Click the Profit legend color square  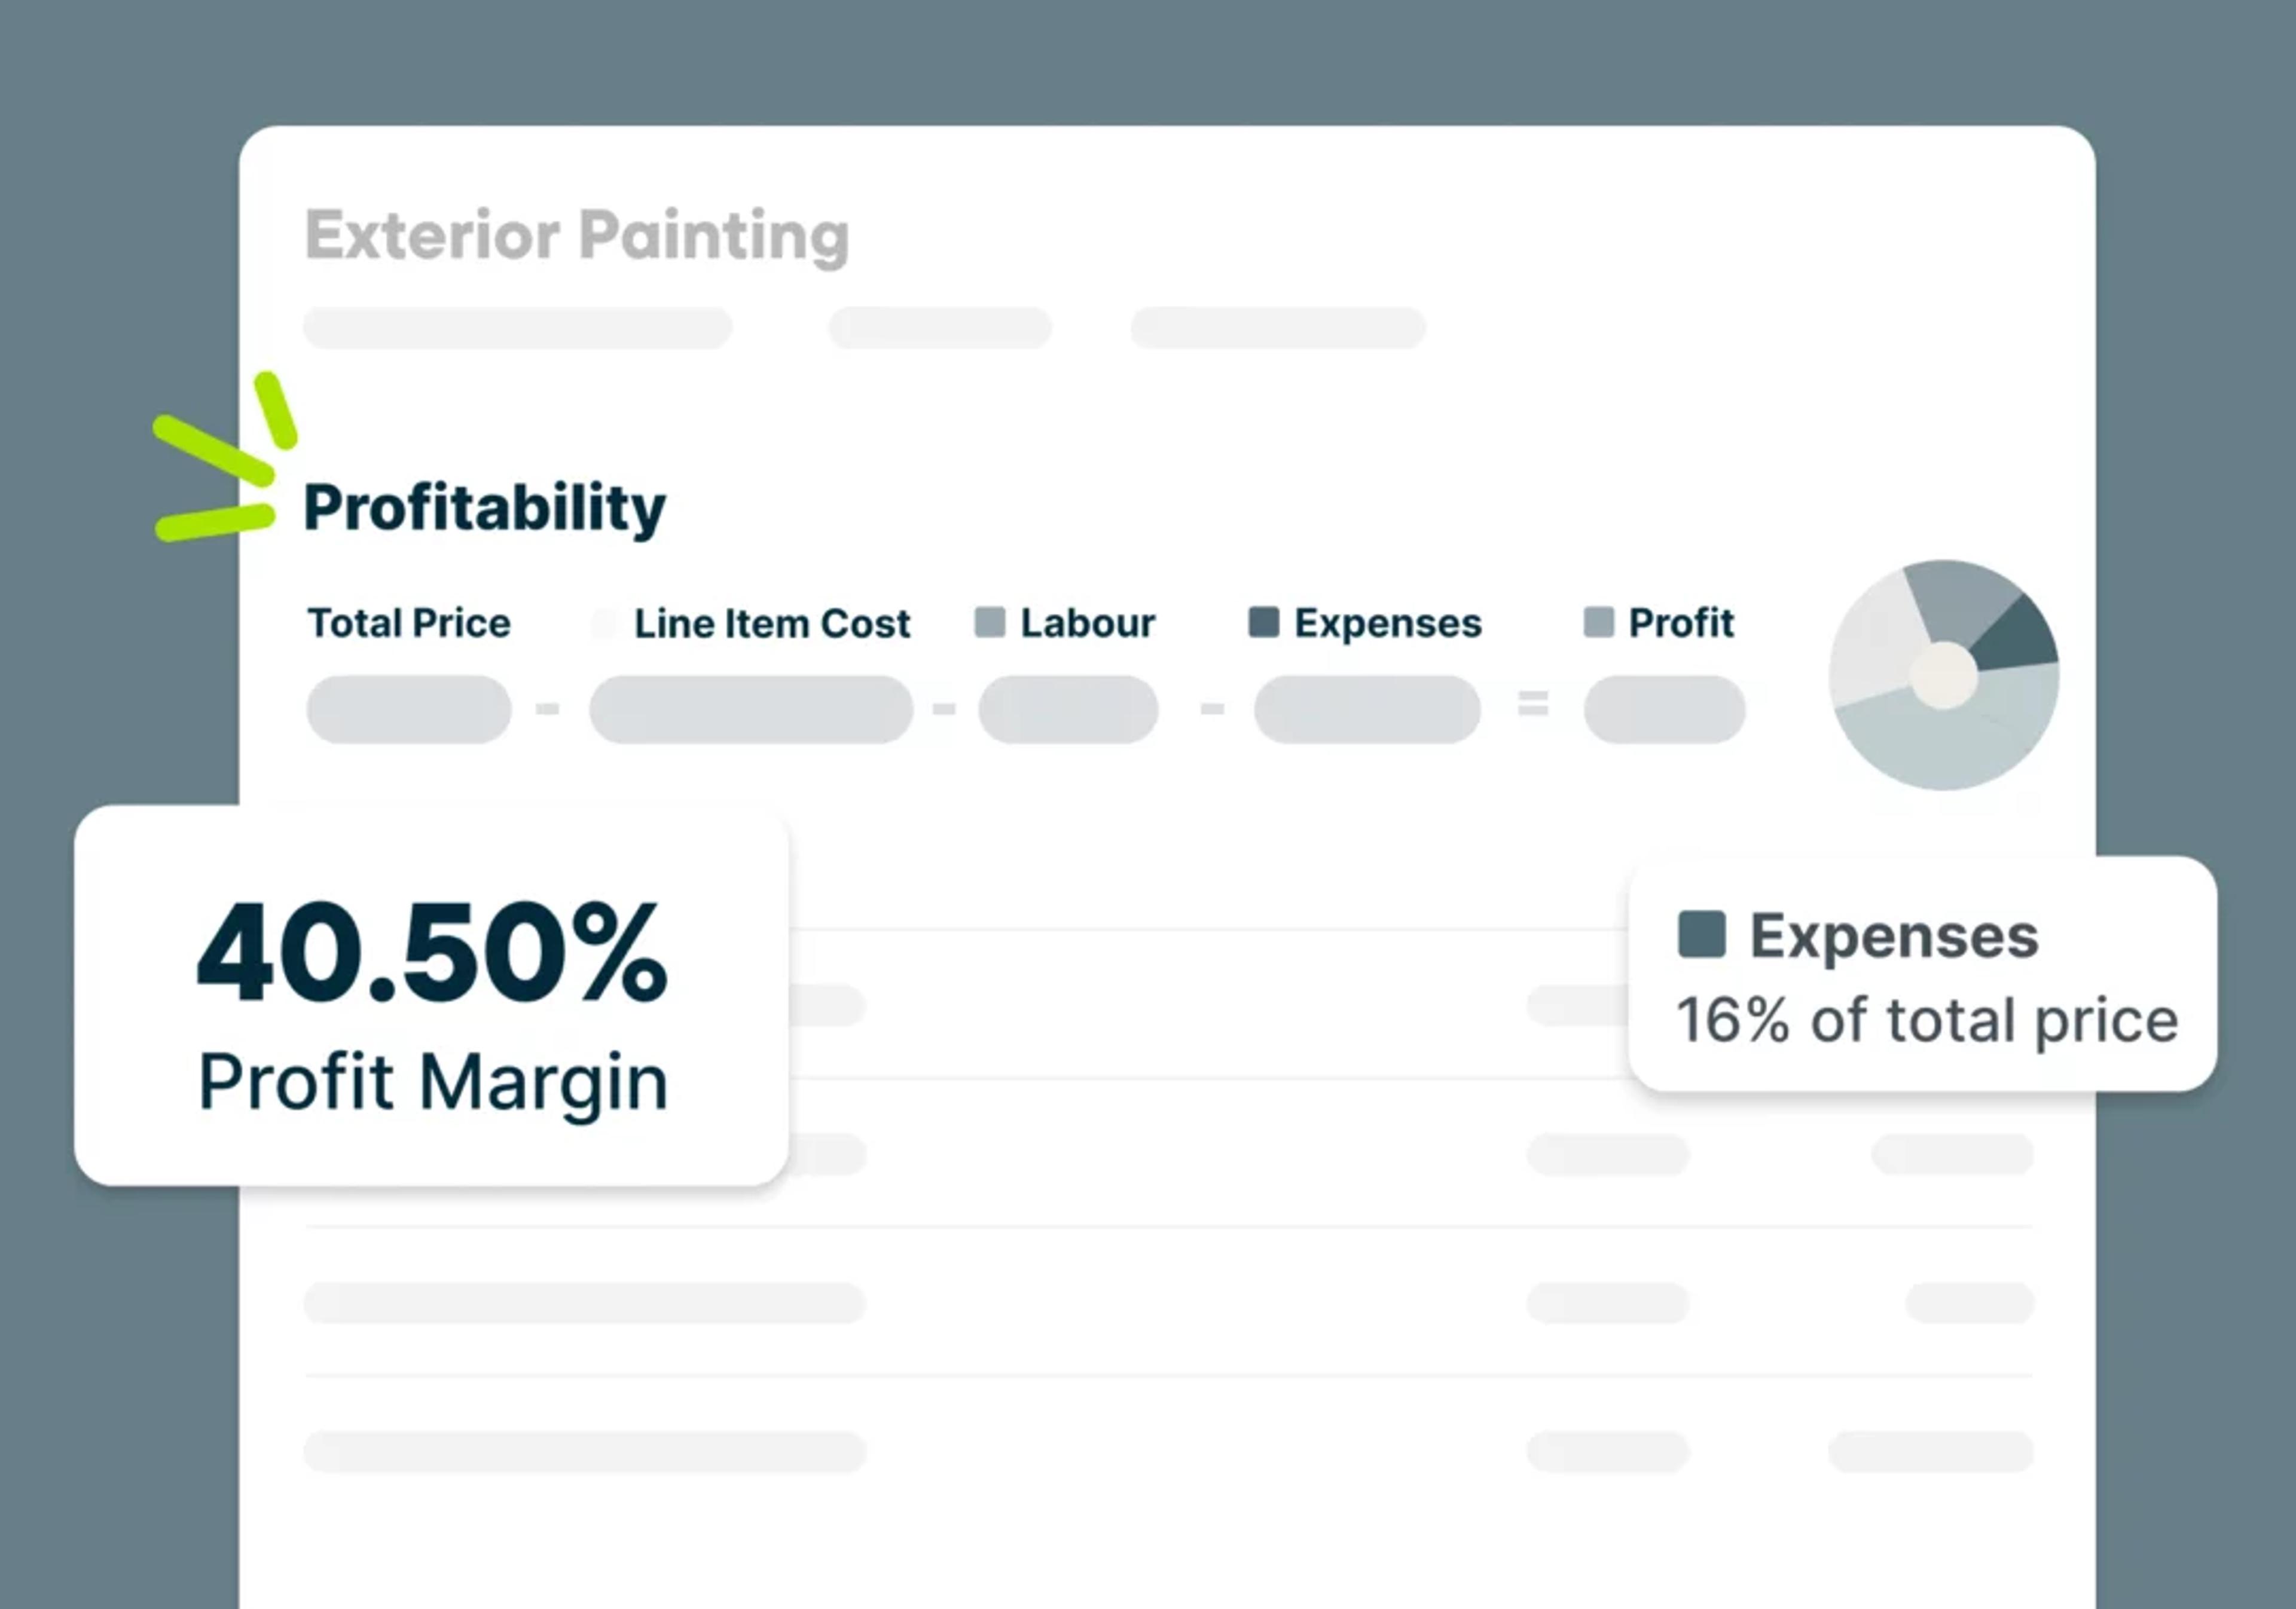[x=1598, y=622]
